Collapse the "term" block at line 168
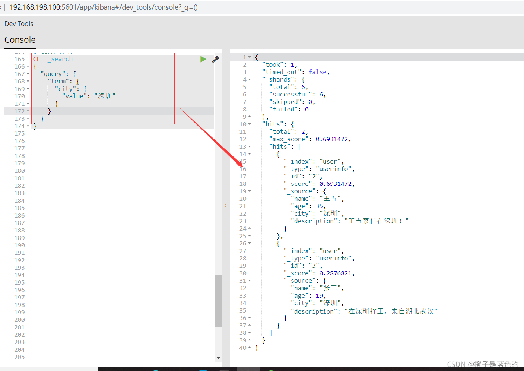This screenshot has width=524, height=371. 28,82
